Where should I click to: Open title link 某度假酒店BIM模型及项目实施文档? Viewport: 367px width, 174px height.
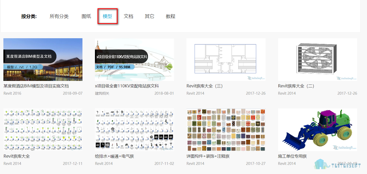(x=36, y=86)
